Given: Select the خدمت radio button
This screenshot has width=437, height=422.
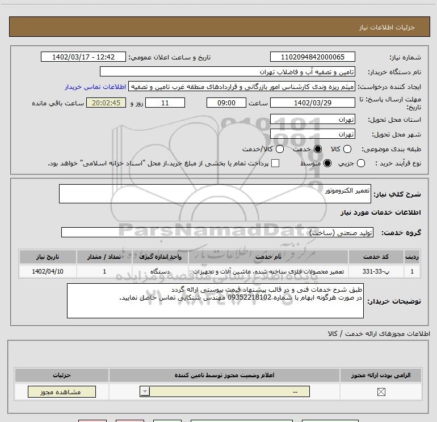Looking at the screenshot, I should [x=318, y=149].
